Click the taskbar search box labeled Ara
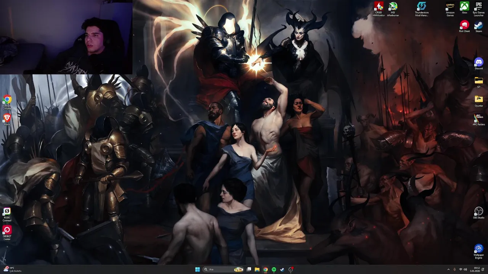The width and height of the screenshot is (488, 274). pos(223,269)
